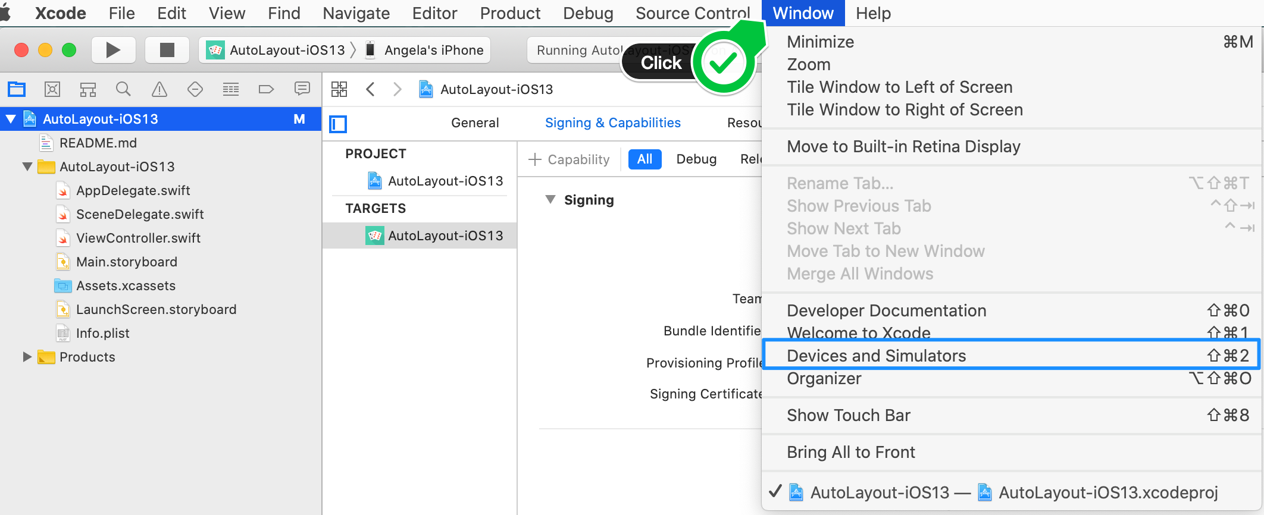This screenshot has width=1264, height=515.
Task: Select the AutoLayout-iOS13.xcodeproj window entry
Action: click(x=1012, y=492)
